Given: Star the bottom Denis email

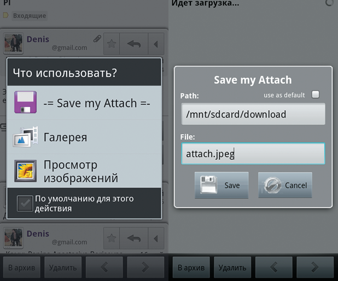Looking at the screenshot, I should (111, 238).
